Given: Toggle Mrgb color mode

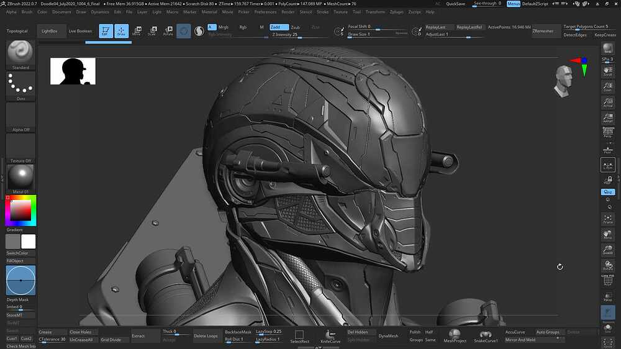Looking at the screenshot, I should (x=224, y=27).
